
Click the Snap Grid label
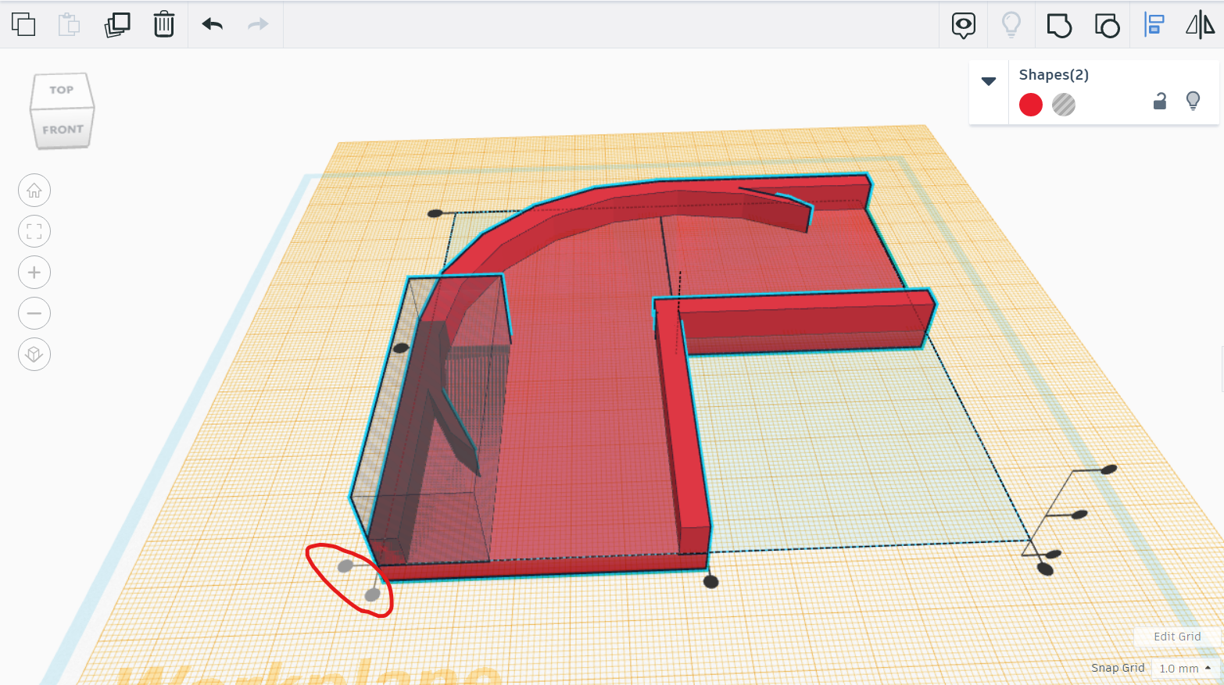tap(1118, 668)
